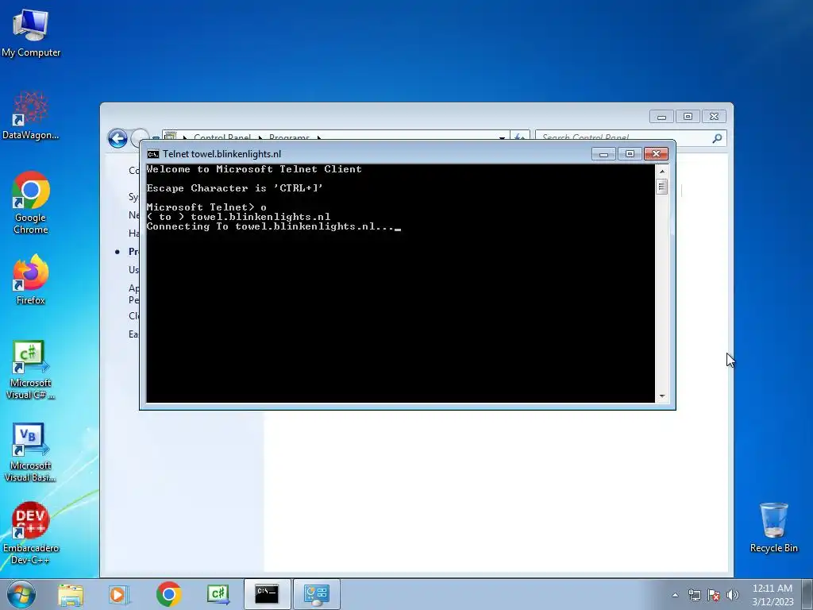Click the Control Panel search magnifier icon
This screenshot has height=610, width=813.
[x=717, y=138]
